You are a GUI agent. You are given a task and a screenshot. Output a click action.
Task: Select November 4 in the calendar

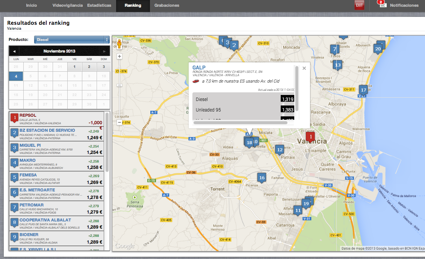(x=16, y=76)
